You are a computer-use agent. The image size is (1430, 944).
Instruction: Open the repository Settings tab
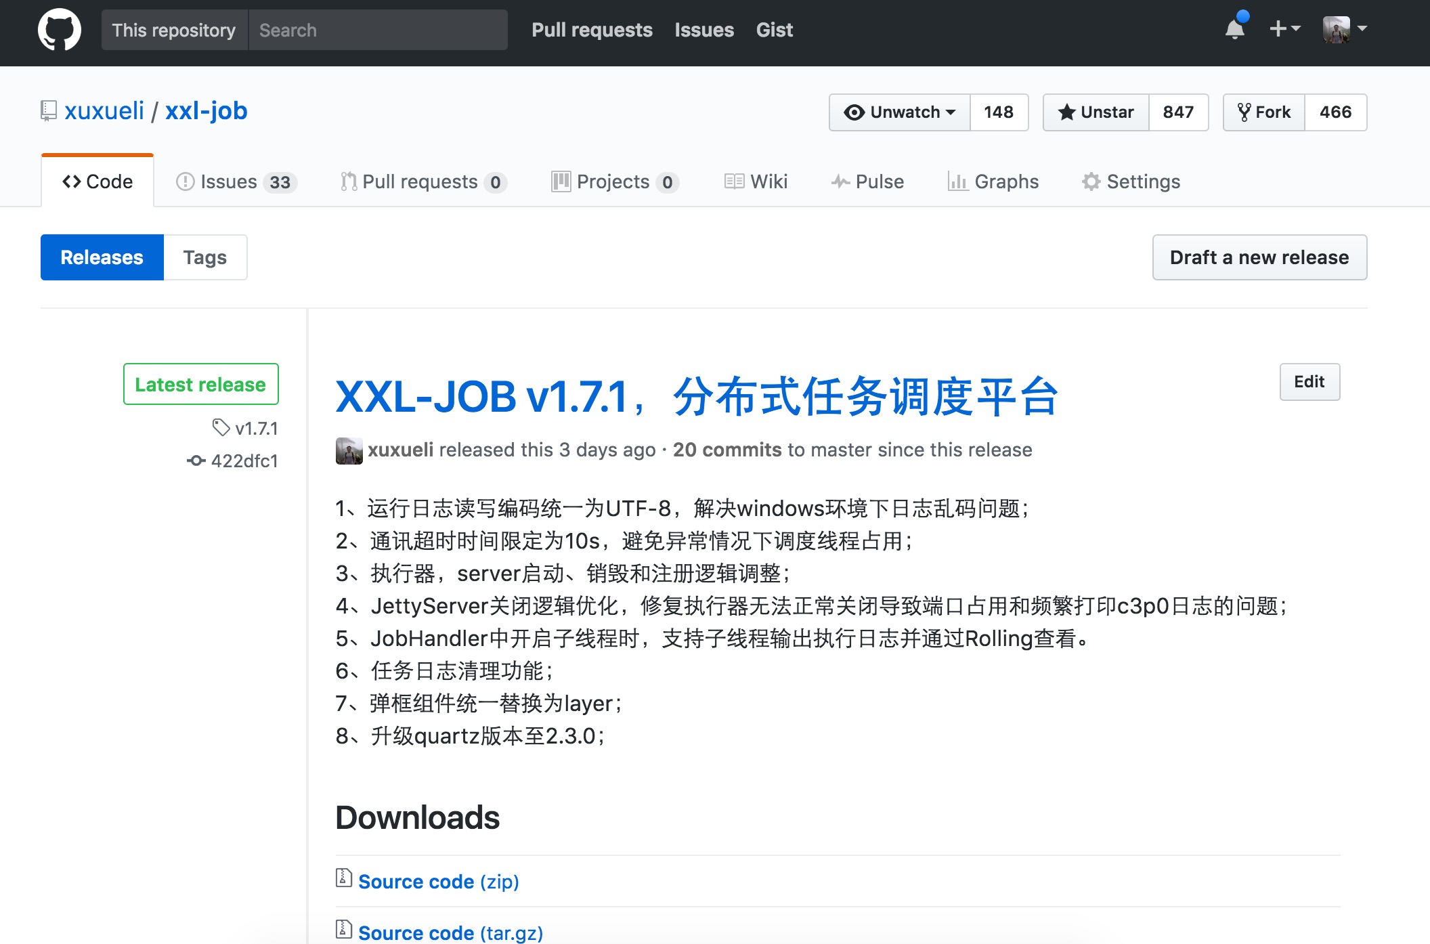1131,181
